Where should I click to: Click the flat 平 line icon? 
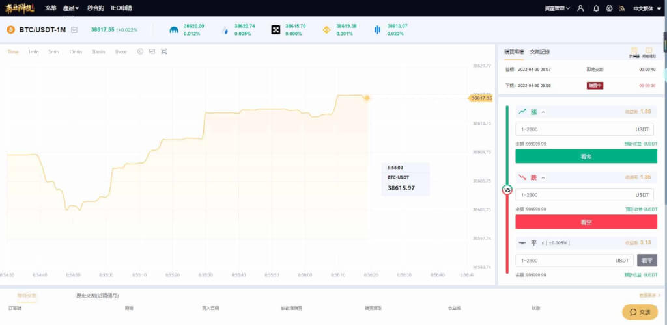point(523,243)
